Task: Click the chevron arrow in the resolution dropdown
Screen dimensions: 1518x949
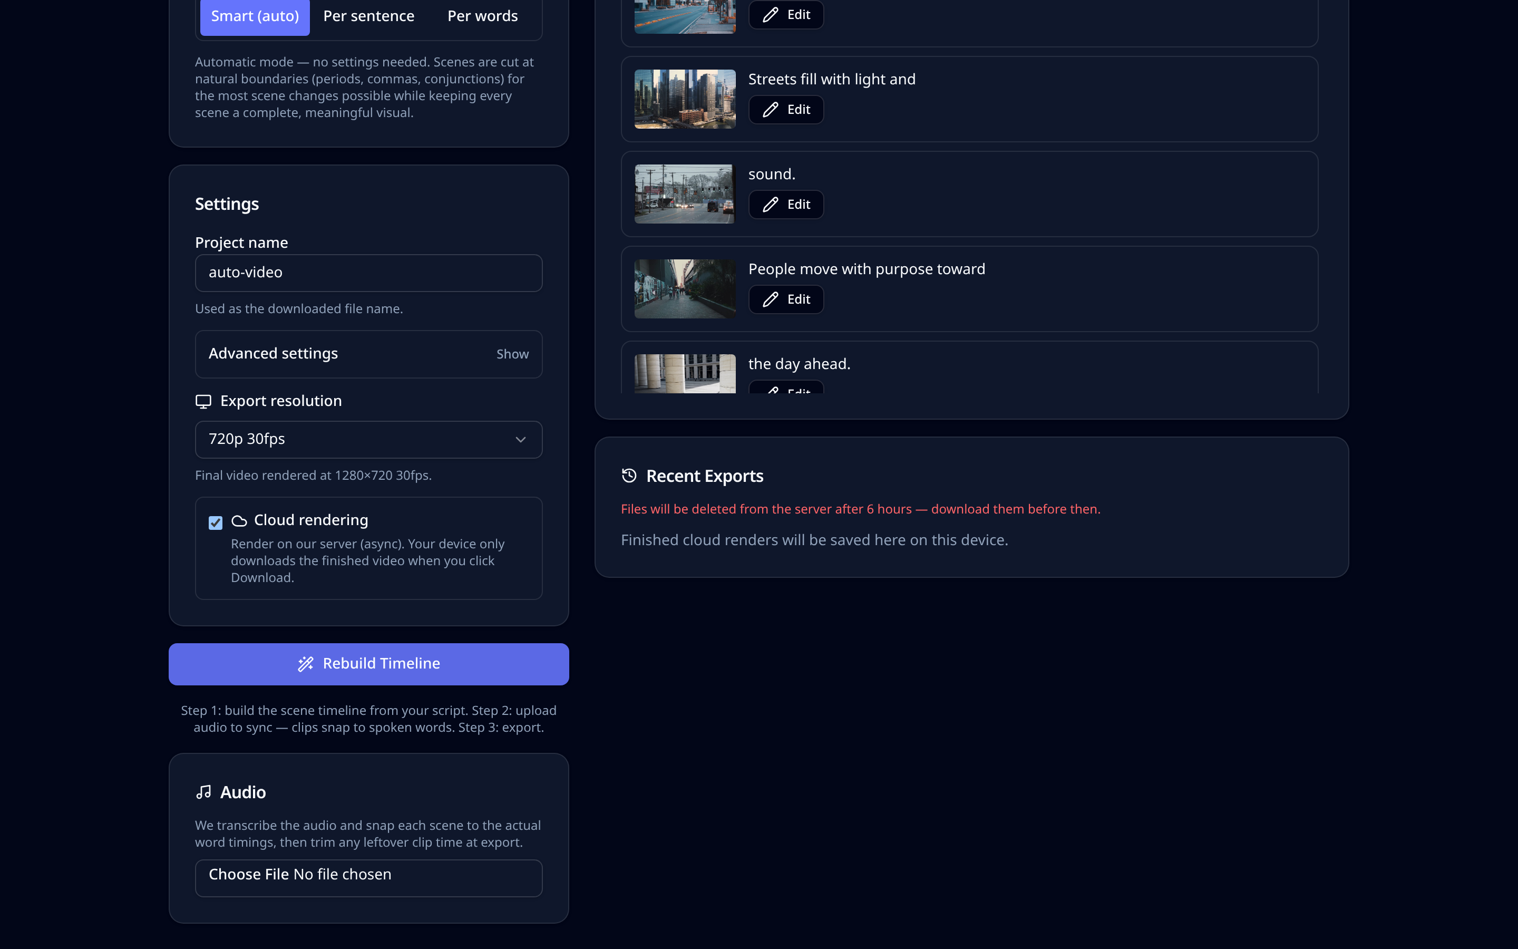Action: [x=521, y=439]
